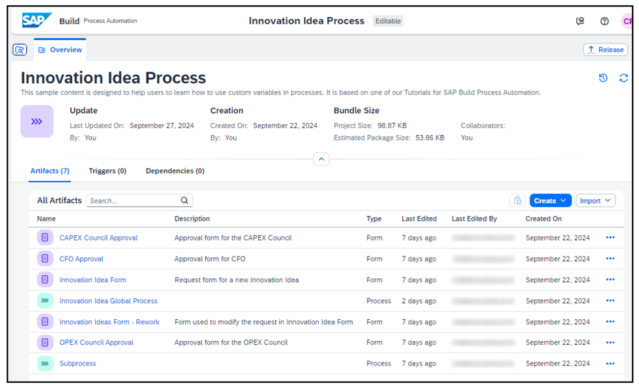Open more options for Subprocess row
The width and height of the screenshot is (639, 389).
[x=610, y=363]
